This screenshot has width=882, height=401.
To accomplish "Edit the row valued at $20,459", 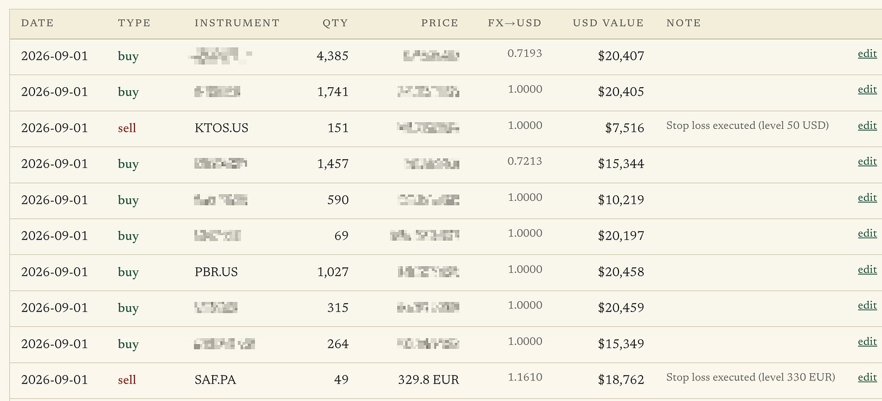I will [867, 305].
